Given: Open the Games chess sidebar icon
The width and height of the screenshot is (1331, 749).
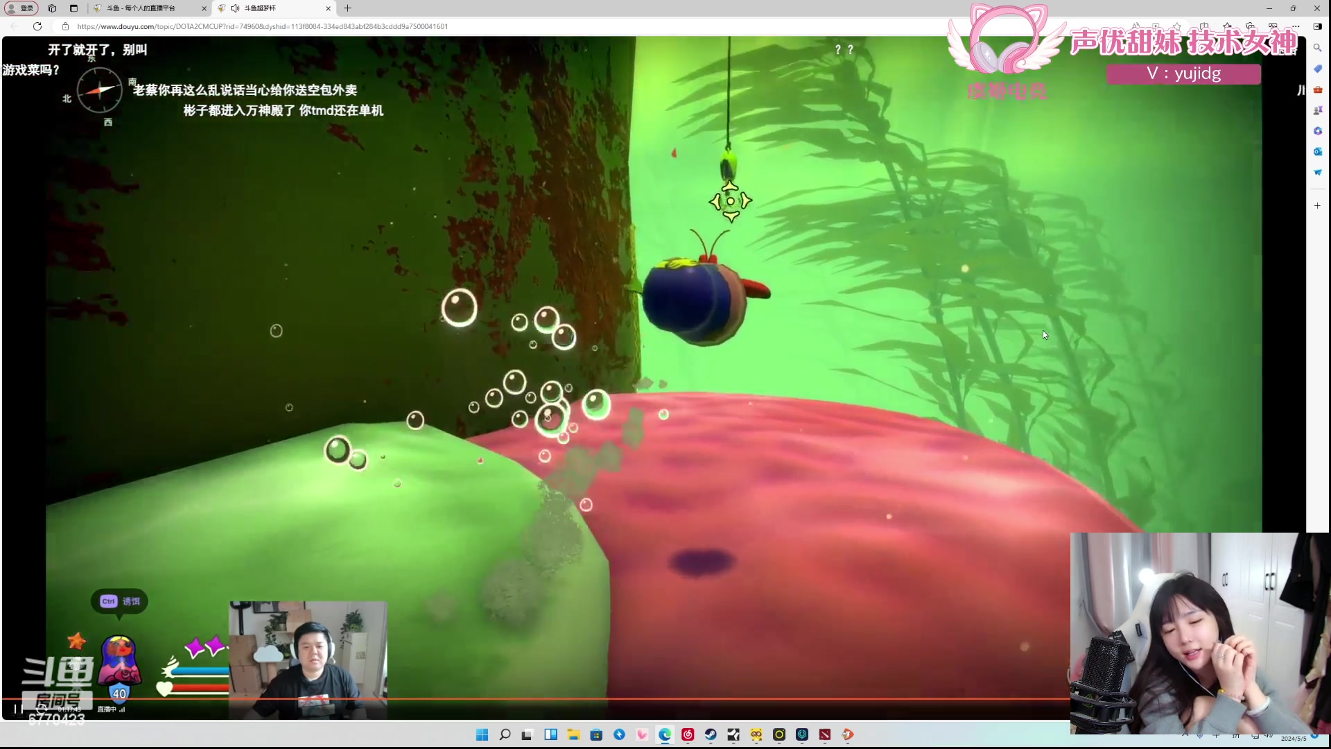Looking at the screenshot, I should coord(1317,110).
